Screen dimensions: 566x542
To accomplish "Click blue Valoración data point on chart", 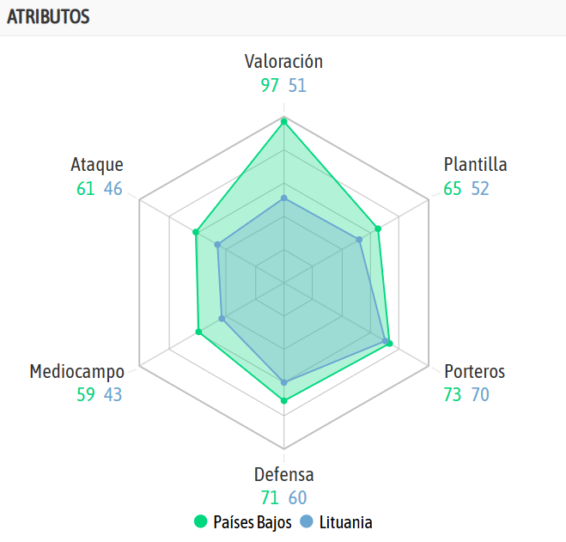I will [x=283, y=198].
